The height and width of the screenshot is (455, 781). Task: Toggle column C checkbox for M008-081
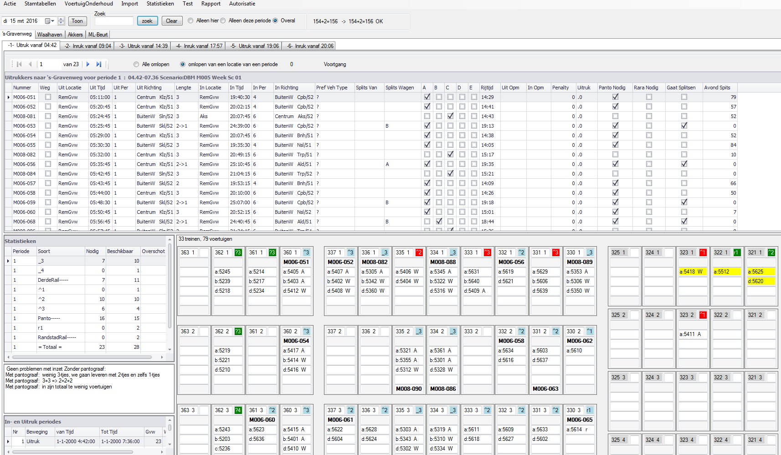[450, 116]
